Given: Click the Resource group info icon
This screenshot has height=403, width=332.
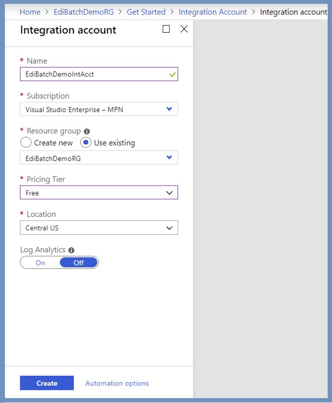Looking at the screenshot, I should tap(87, 131).
